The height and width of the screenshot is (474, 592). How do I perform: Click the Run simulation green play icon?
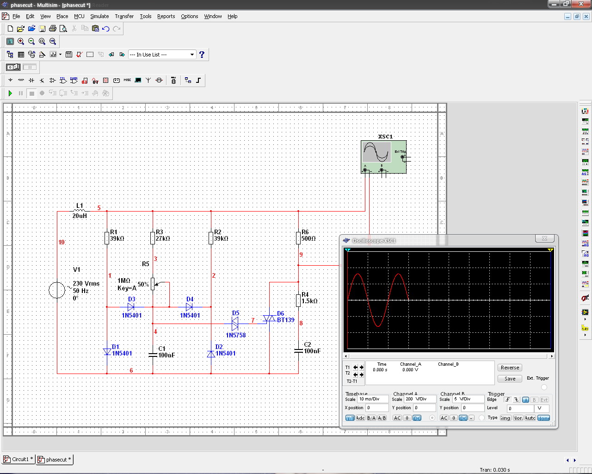coord(10,94)
